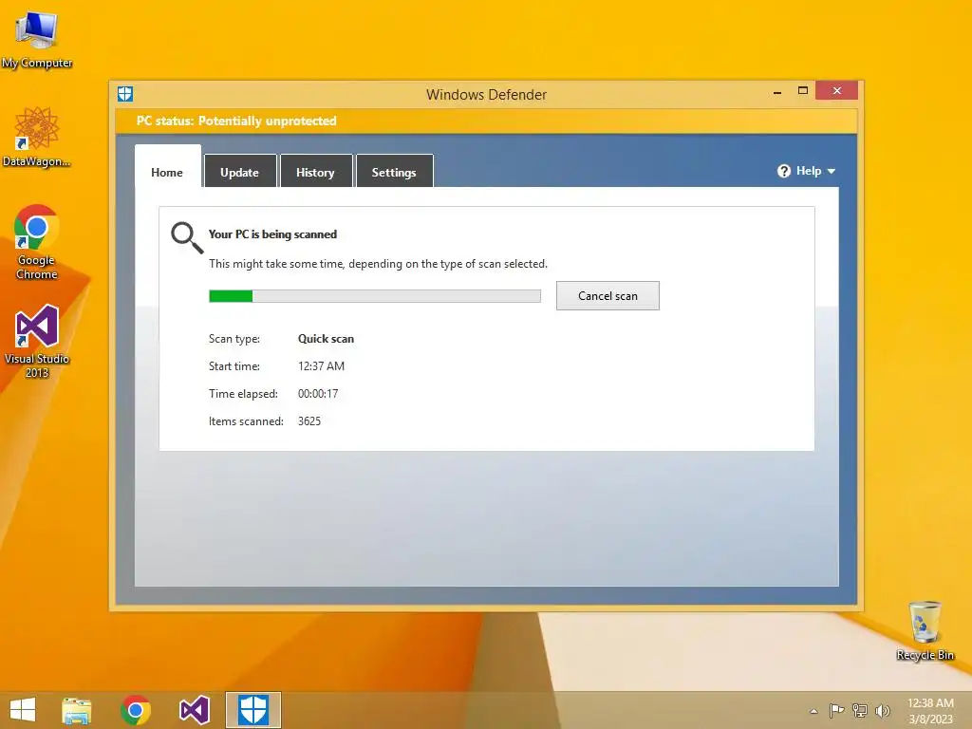Switch to the Update tab
972x729 pixels.
pos(239,172)
